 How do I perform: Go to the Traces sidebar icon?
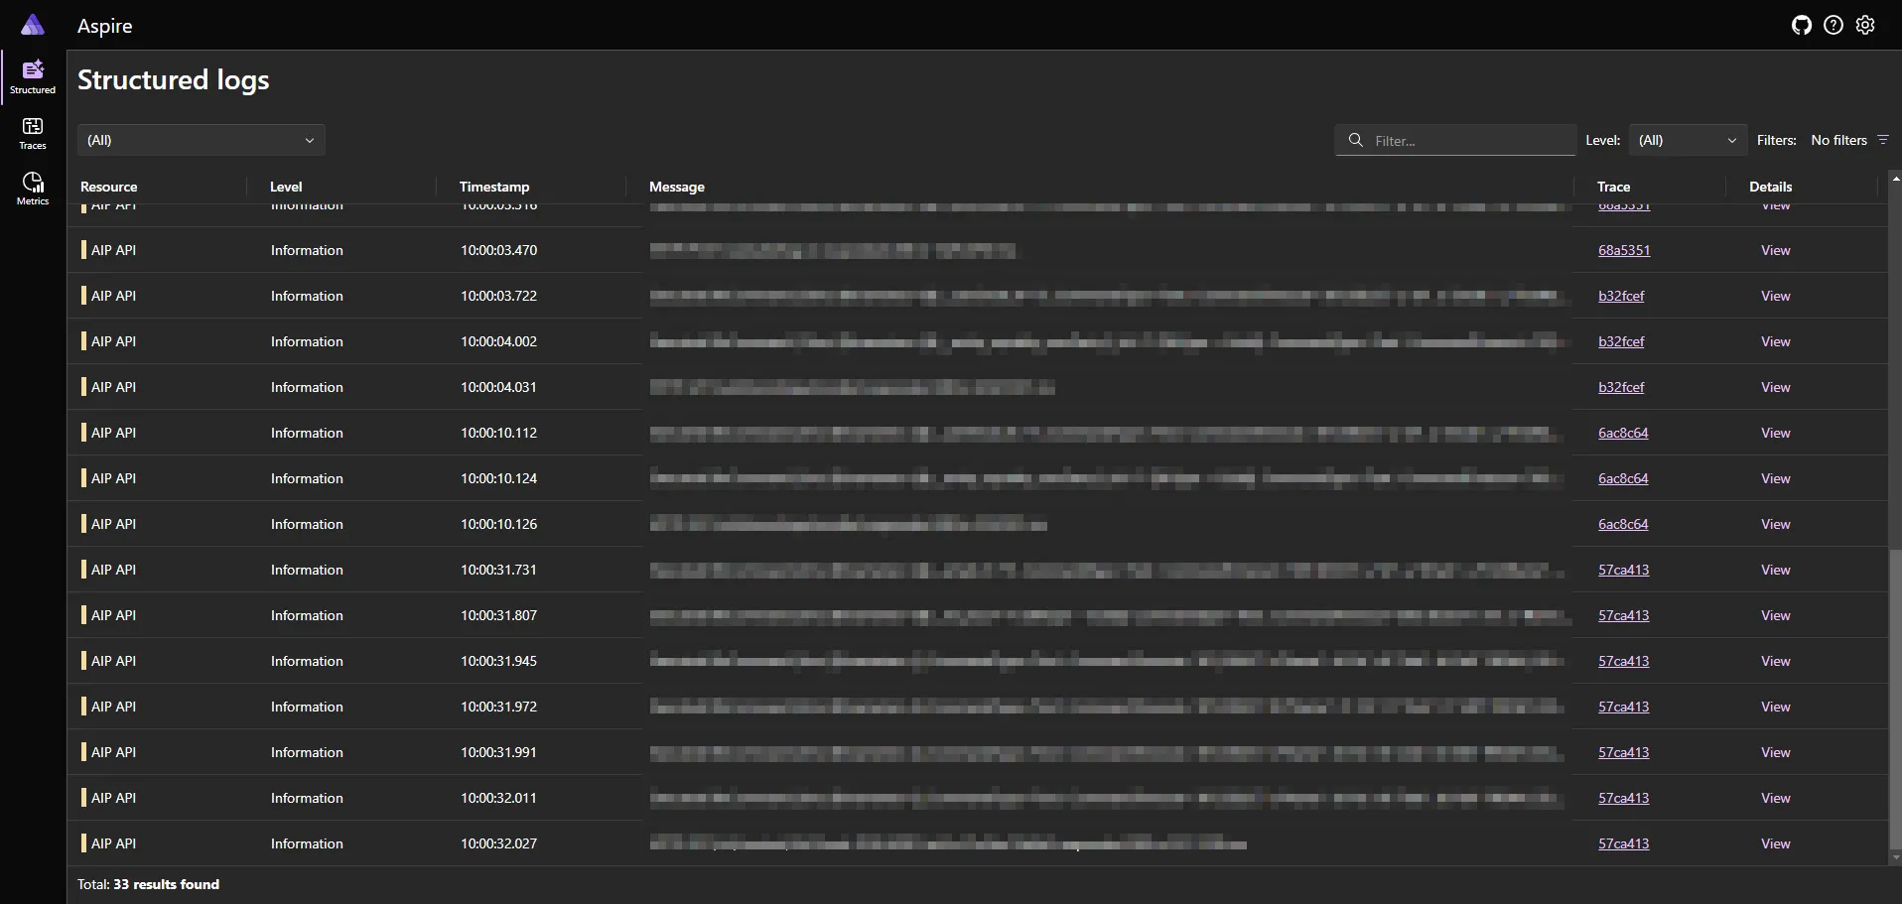(33, 132)
